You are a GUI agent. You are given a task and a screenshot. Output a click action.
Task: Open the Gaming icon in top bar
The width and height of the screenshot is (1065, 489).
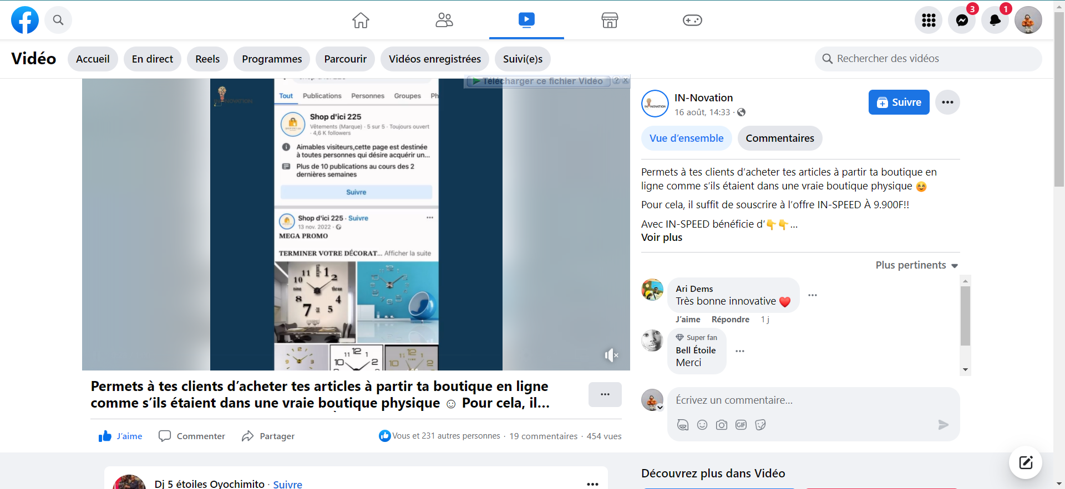pos(692,20)
